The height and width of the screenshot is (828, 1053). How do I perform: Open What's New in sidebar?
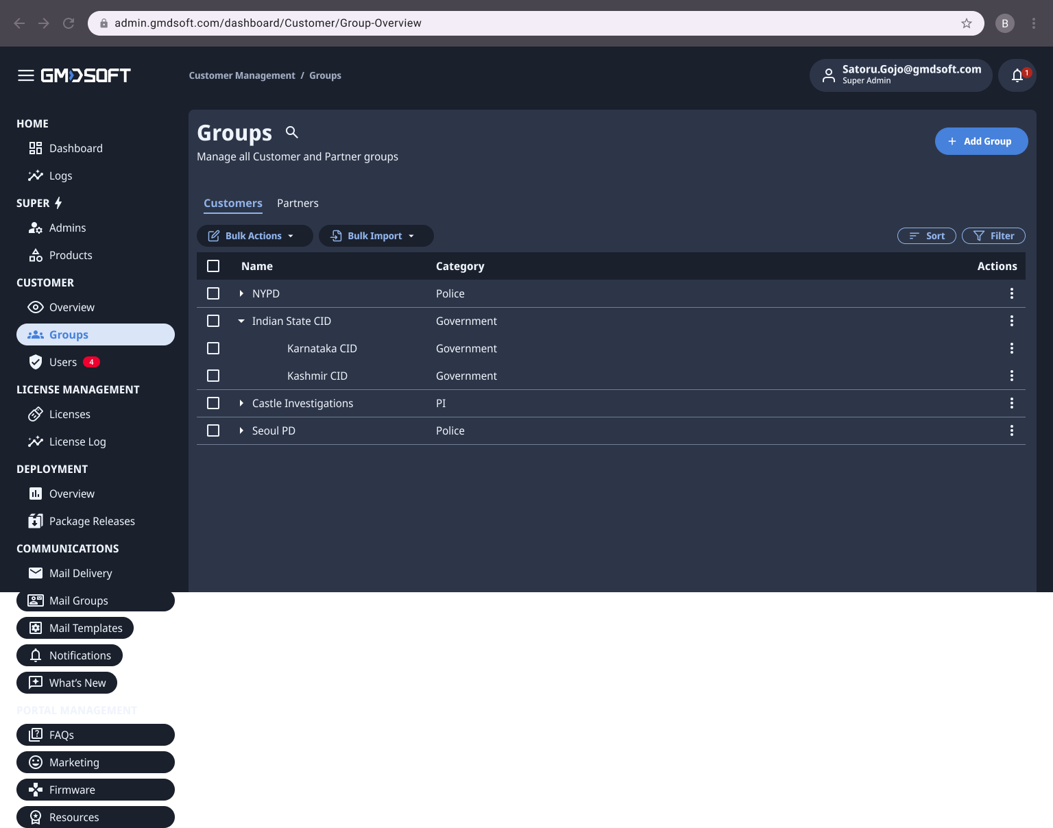66,683
